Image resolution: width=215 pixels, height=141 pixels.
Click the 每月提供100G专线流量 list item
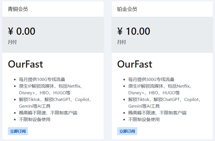[42, 79]
